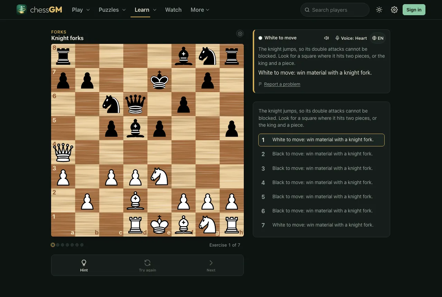
Task: Click the Search players field
Action: [335, 10]
